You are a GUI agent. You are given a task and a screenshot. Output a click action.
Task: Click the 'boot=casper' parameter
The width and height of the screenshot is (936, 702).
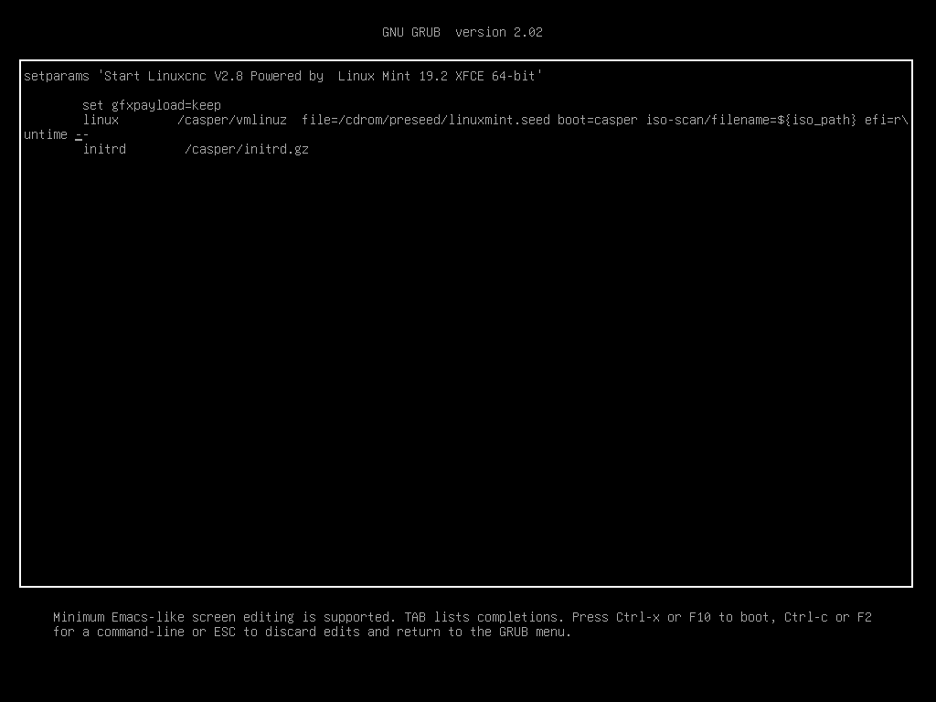(598, 120)
